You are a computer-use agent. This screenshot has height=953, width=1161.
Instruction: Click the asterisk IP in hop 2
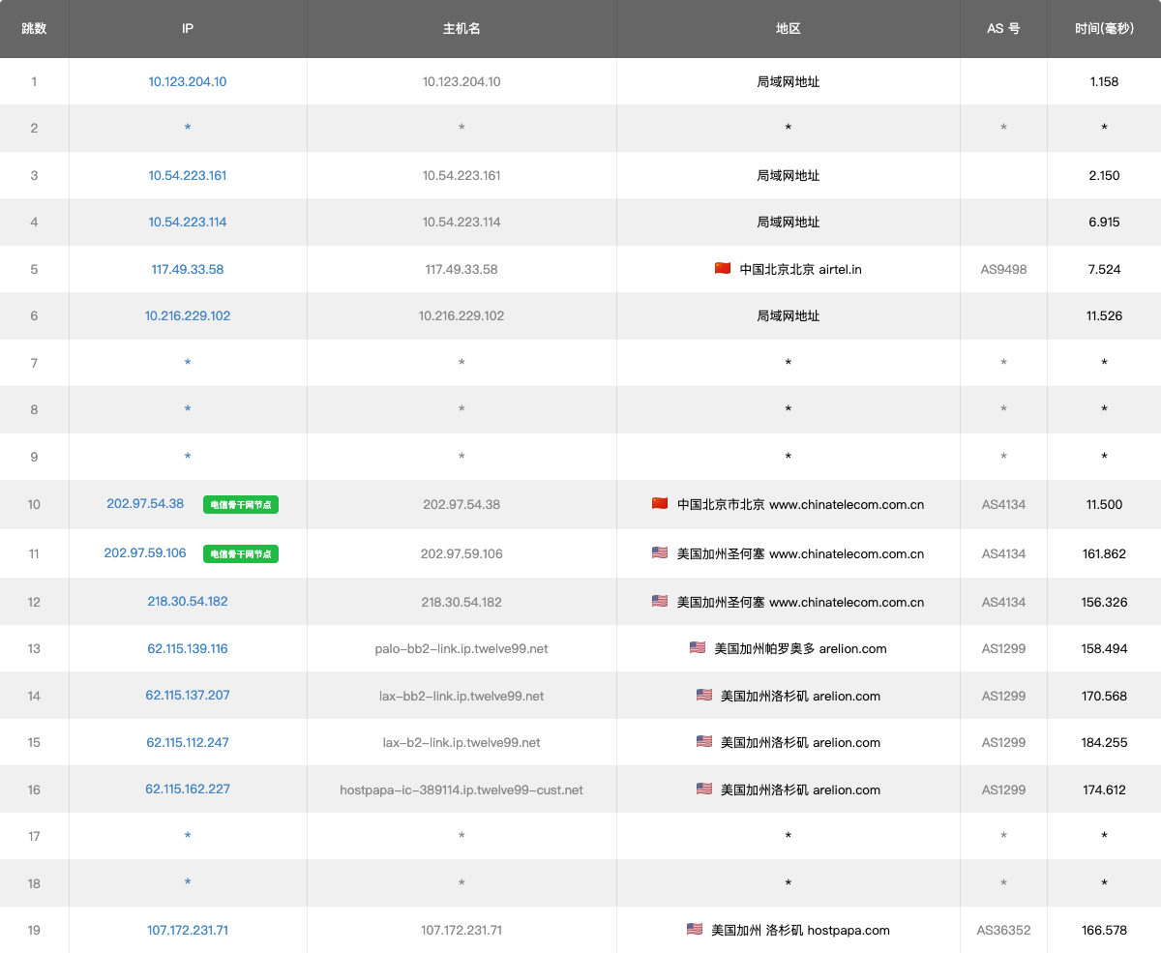pyautogui.click(x=188, y=129)
